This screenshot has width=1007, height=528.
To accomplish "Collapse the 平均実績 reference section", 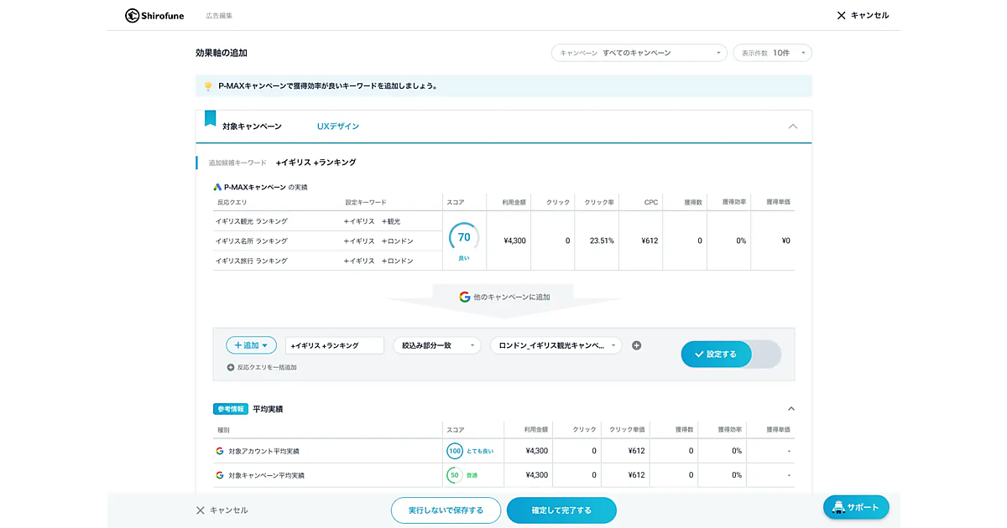I will [790, 409].
